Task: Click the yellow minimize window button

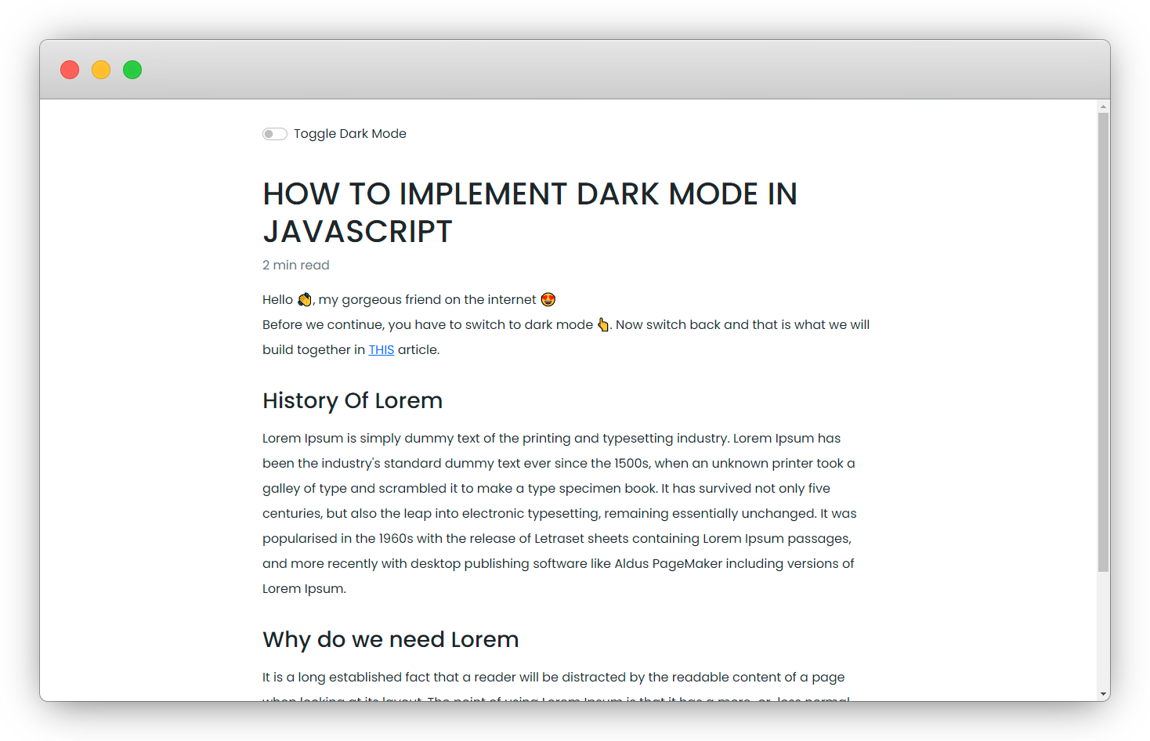Action: click(x=101, y=70)
